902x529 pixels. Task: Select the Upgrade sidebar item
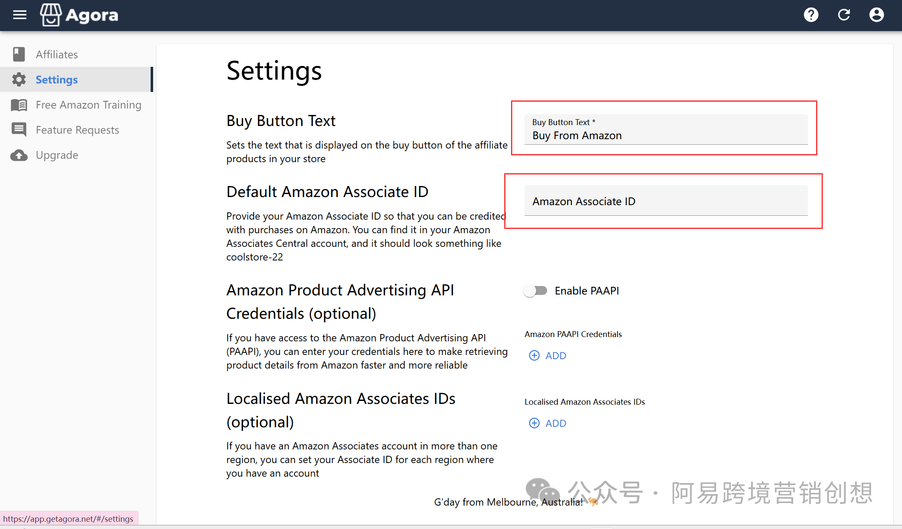57,155
